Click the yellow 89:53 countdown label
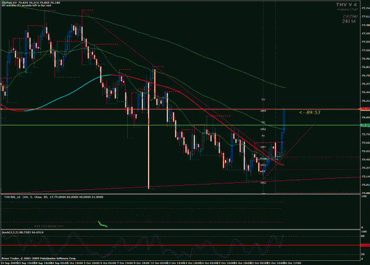 [x=310, y=112]
